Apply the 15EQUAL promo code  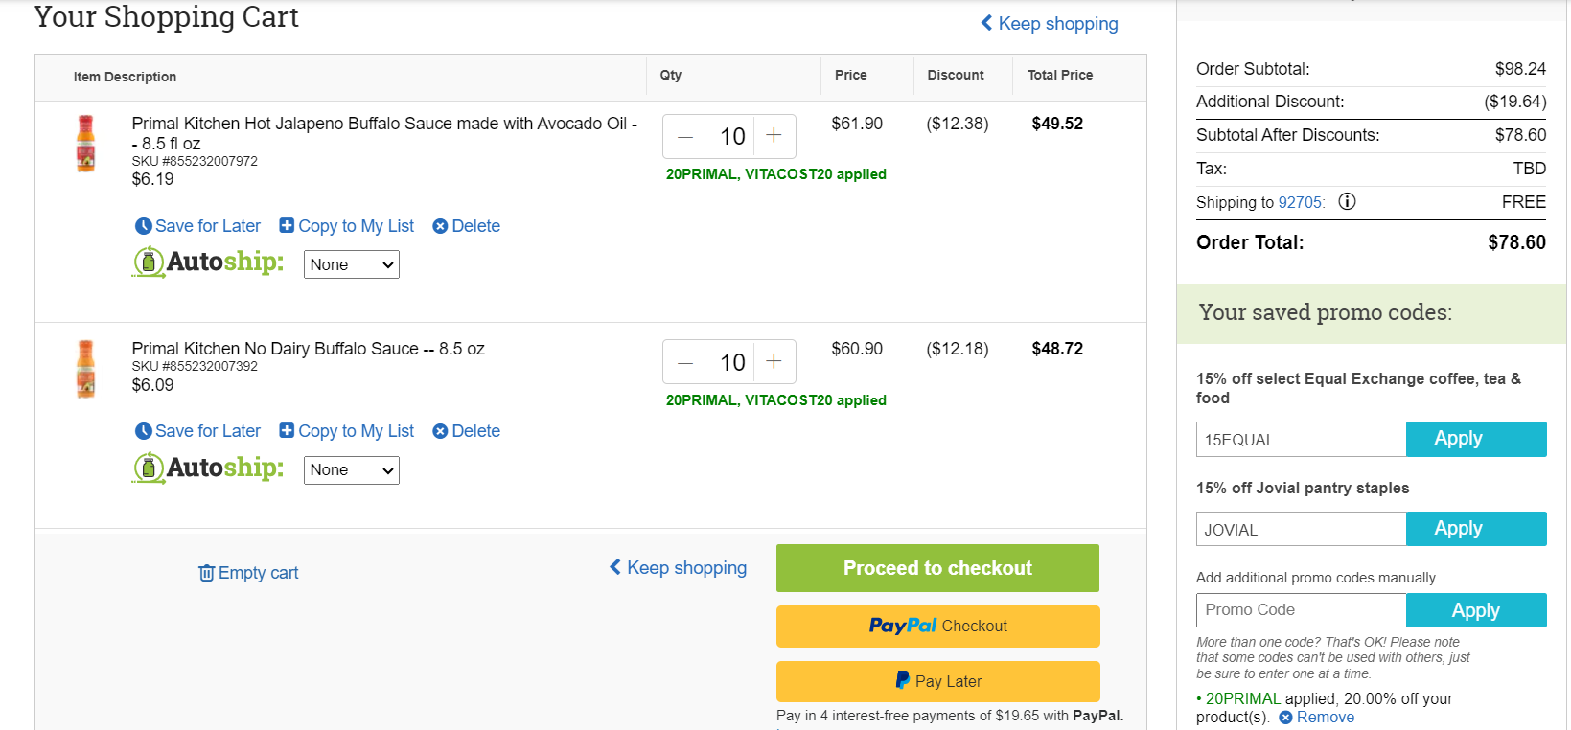(x=1476, y=439)
